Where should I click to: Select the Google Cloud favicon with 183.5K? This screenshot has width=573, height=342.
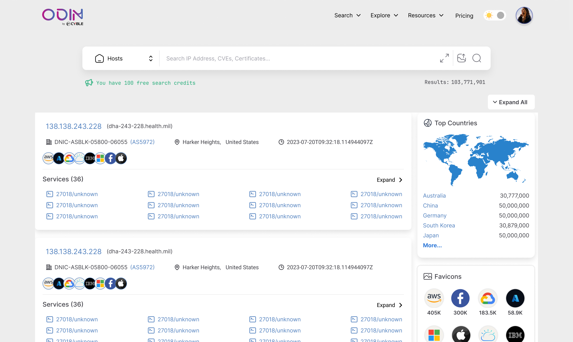click(x=488, y=298)
